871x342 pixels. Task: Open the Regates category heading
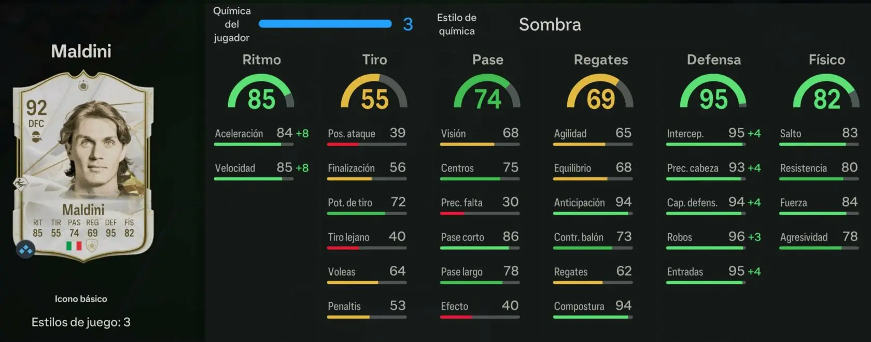(x=600, y=60)
